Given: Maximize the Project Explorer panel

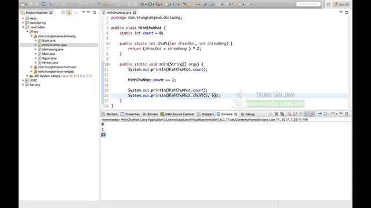Looking at the screenshot, I should (94, 12).
